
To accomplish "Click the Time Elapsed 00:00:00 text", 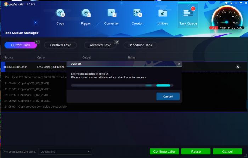I will click(40, 77).
